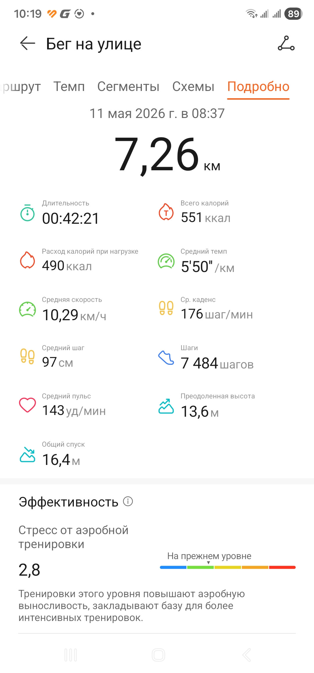Tap the footprints icon for Ср. каденс

click(x=166, y=308)
